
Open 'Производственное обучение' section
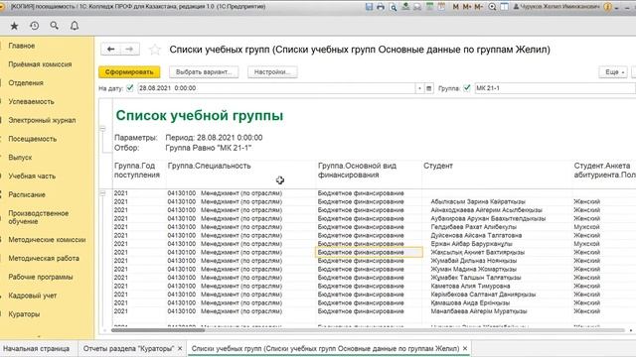tap(39, 217)
